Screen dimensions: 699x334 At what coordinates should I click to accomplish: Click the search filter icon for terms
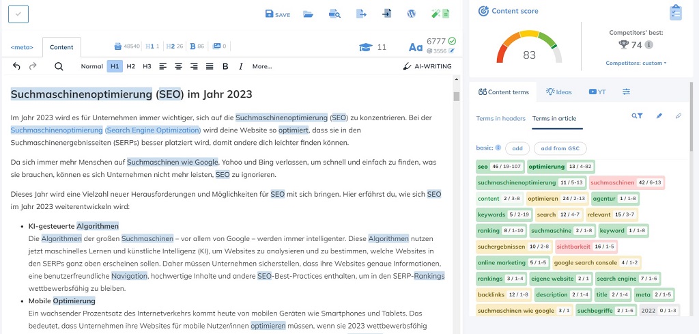coord(637,116)
